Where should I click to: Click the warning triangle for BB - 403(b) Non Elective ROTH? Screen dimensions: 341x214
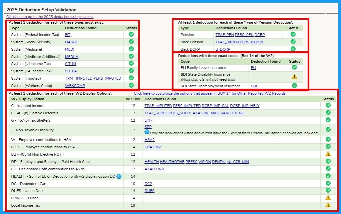click(x=328, y=154)
